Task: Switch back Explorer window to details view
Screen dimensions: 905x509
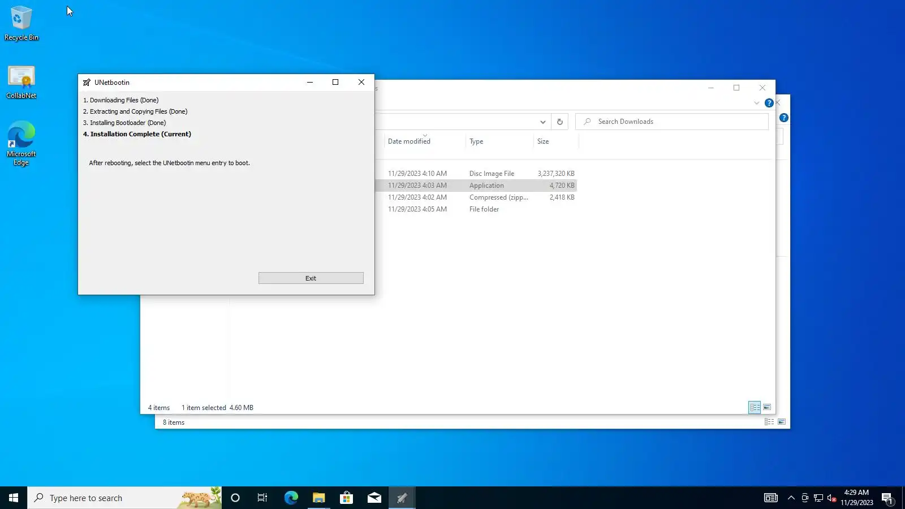Action: [x=769, y=422]
